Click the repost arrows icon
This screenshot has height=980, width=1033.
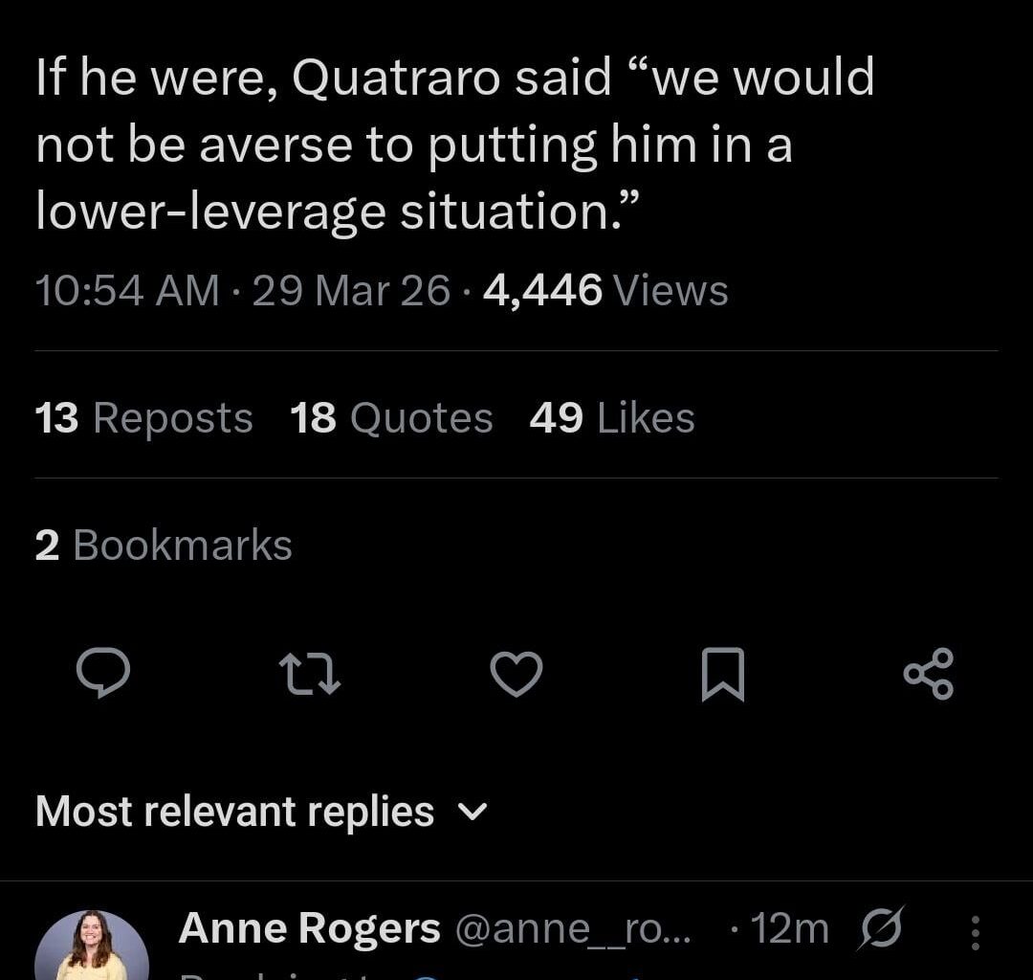(x=310, y=675)
